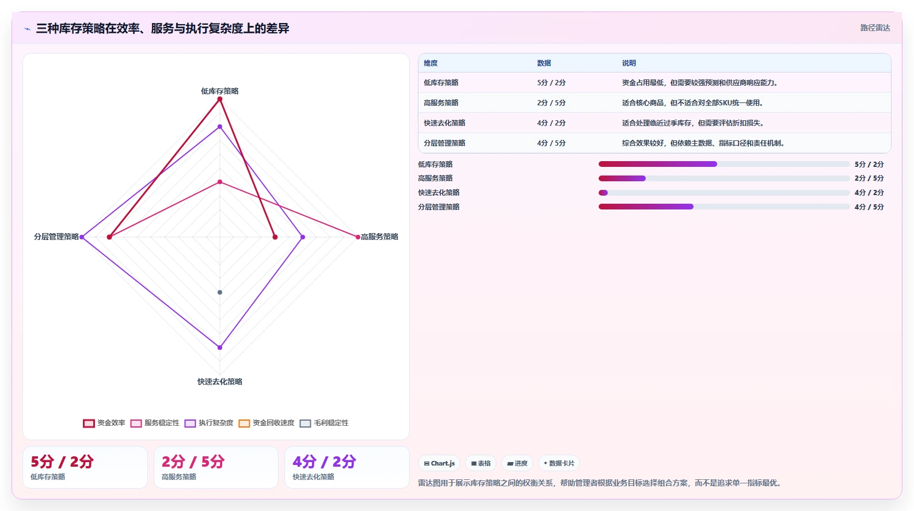This screenshot has width=914, height=511.
Task: Click 资金占用最低 description in table
Action: 701,83
